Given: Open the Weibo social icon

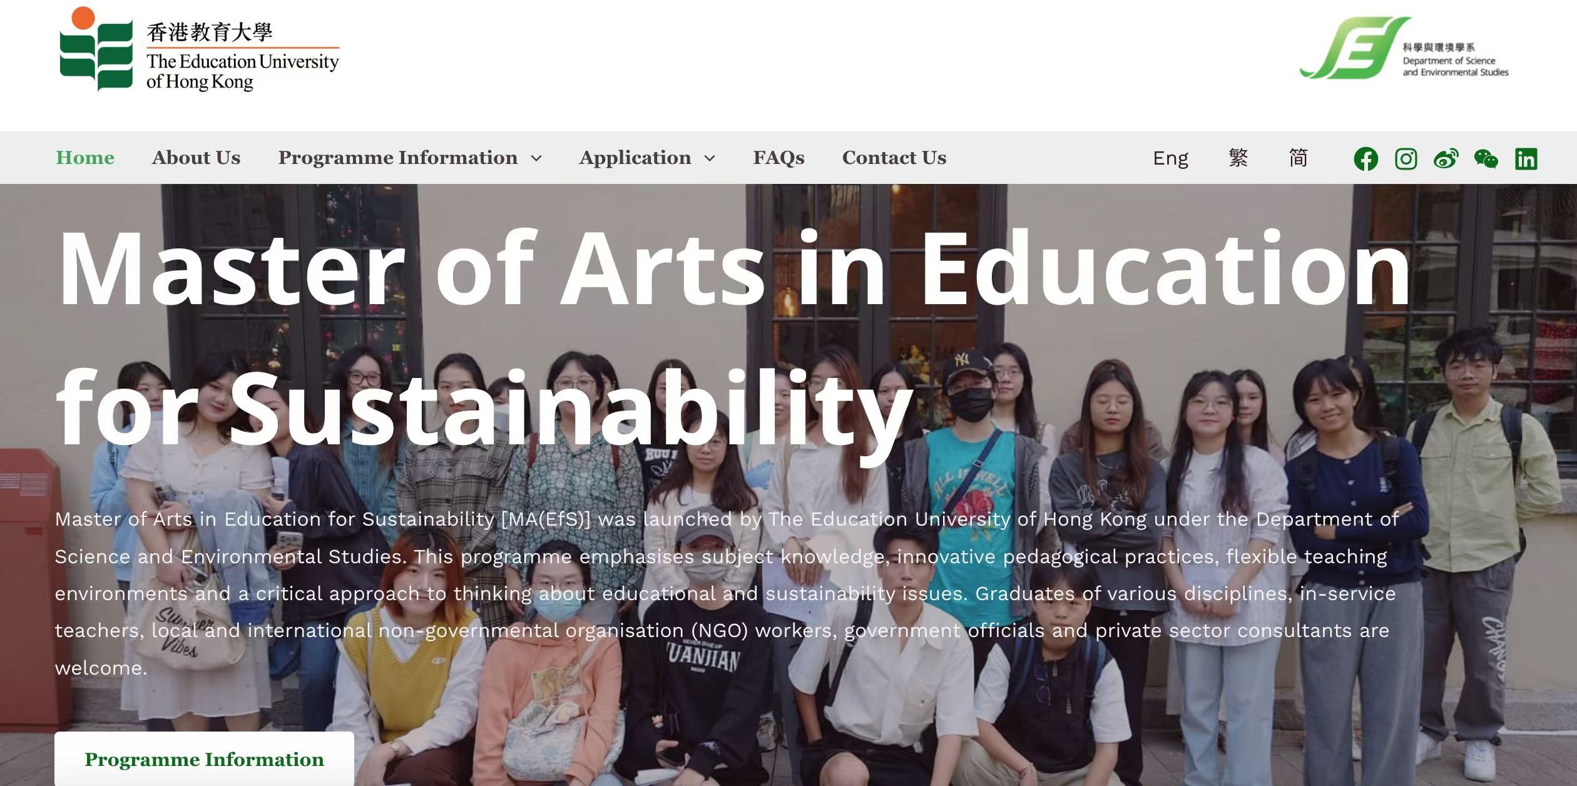Looking at the screenshot, I should tap(1446, 158).
